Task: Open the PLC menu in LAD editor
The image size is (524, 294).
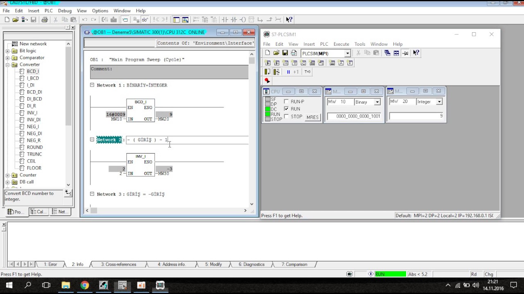Action: point(49,11)
